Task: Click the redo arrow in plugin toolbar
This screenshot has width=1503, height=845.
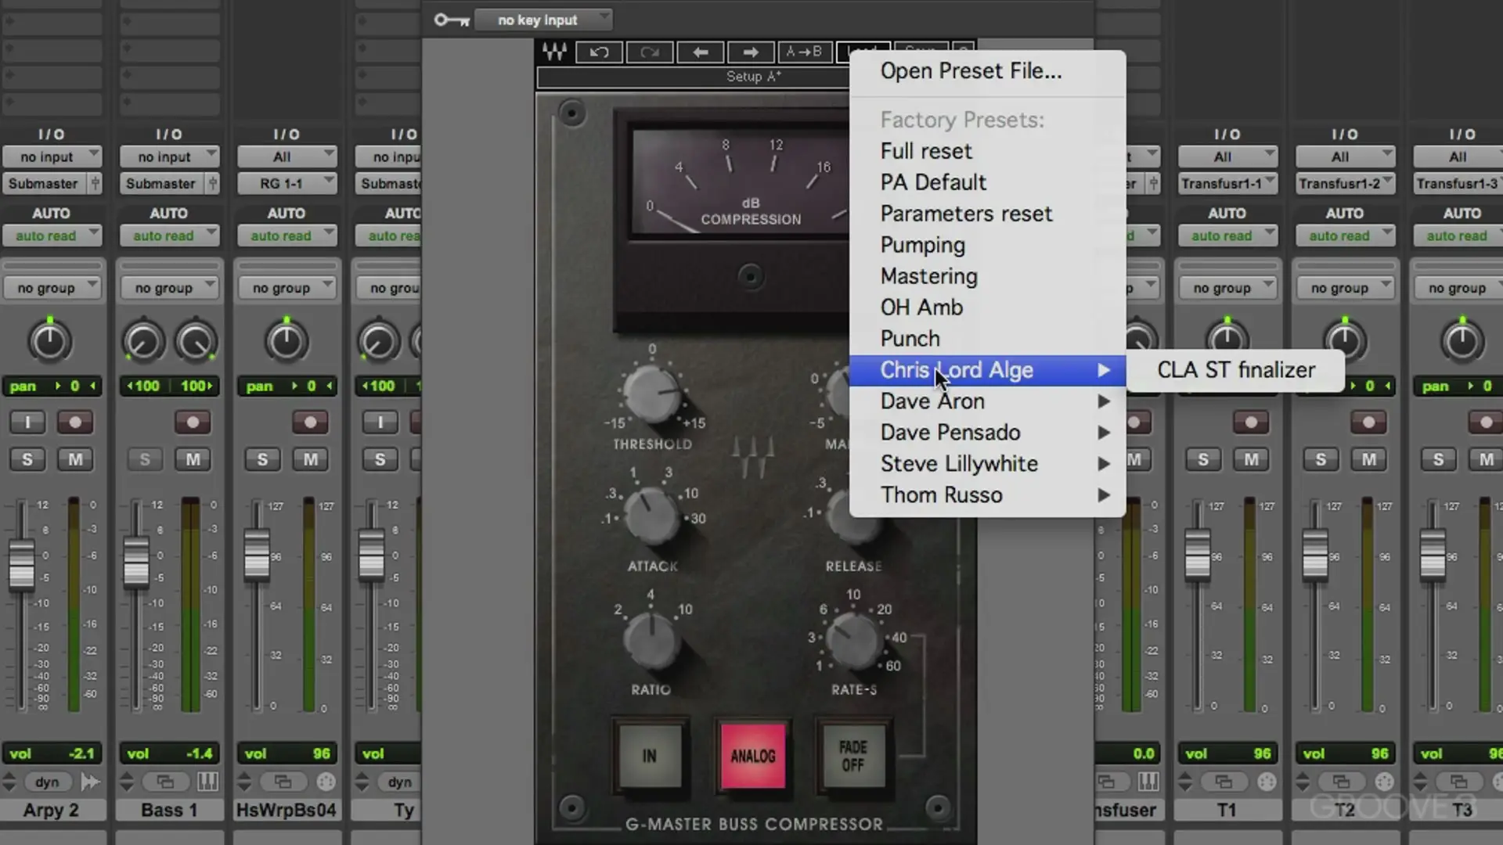Action: pos(650,52)
